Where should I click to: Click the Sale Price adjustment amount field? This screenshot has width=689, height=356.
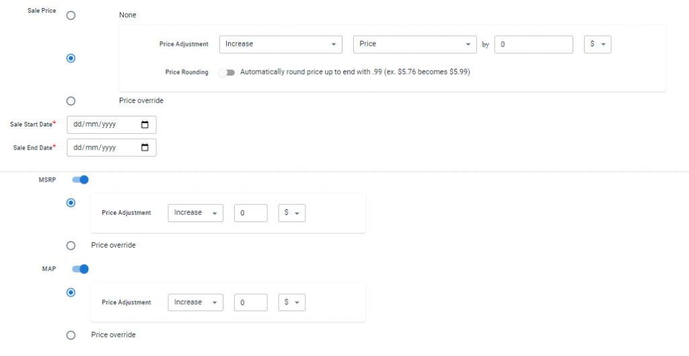point(534,44)
